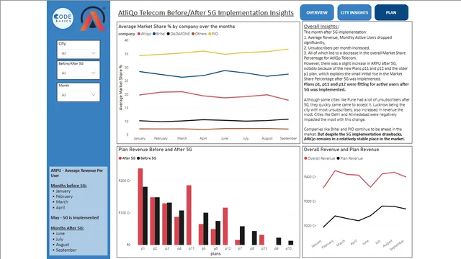461x259 pixels.
Task: Click Overall Revenue legend entry
Action: 320,158
